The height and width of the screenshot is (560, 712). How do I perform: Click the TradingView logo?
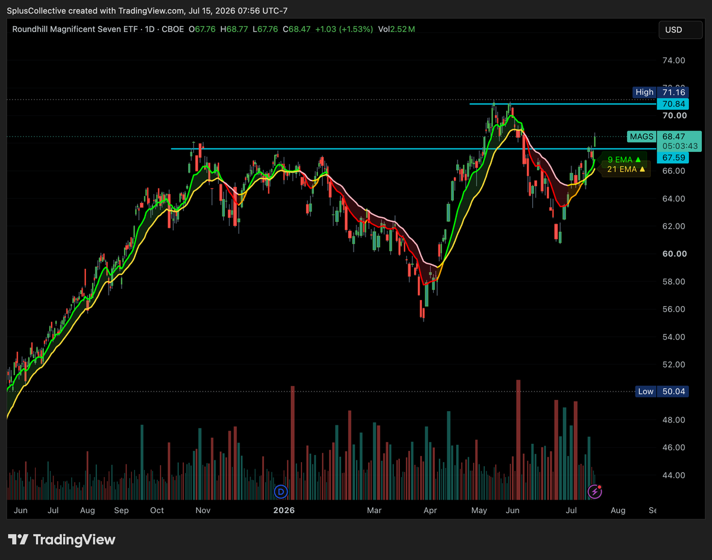tap(62, 540)
